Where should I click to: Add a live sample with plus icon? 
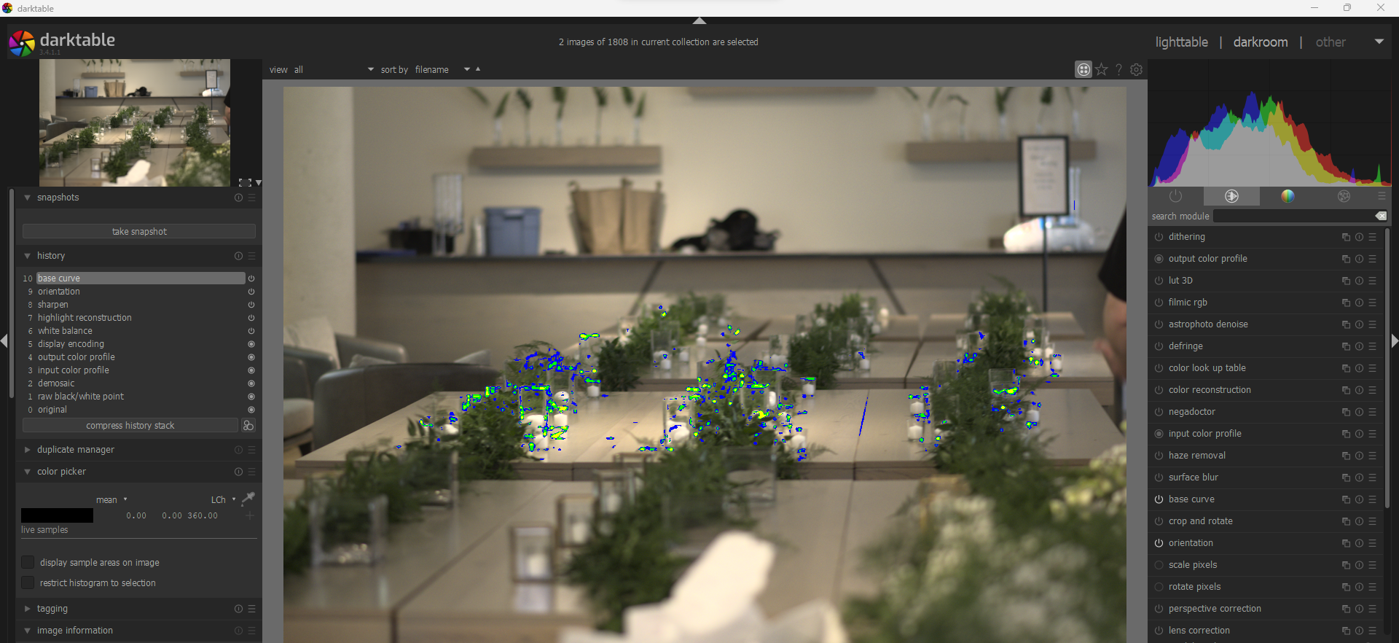[250, 515]
